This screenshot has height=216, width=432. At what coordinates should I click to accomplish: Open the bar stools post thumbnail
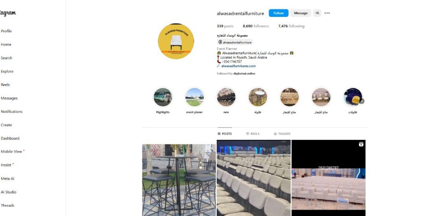point(179,179)
